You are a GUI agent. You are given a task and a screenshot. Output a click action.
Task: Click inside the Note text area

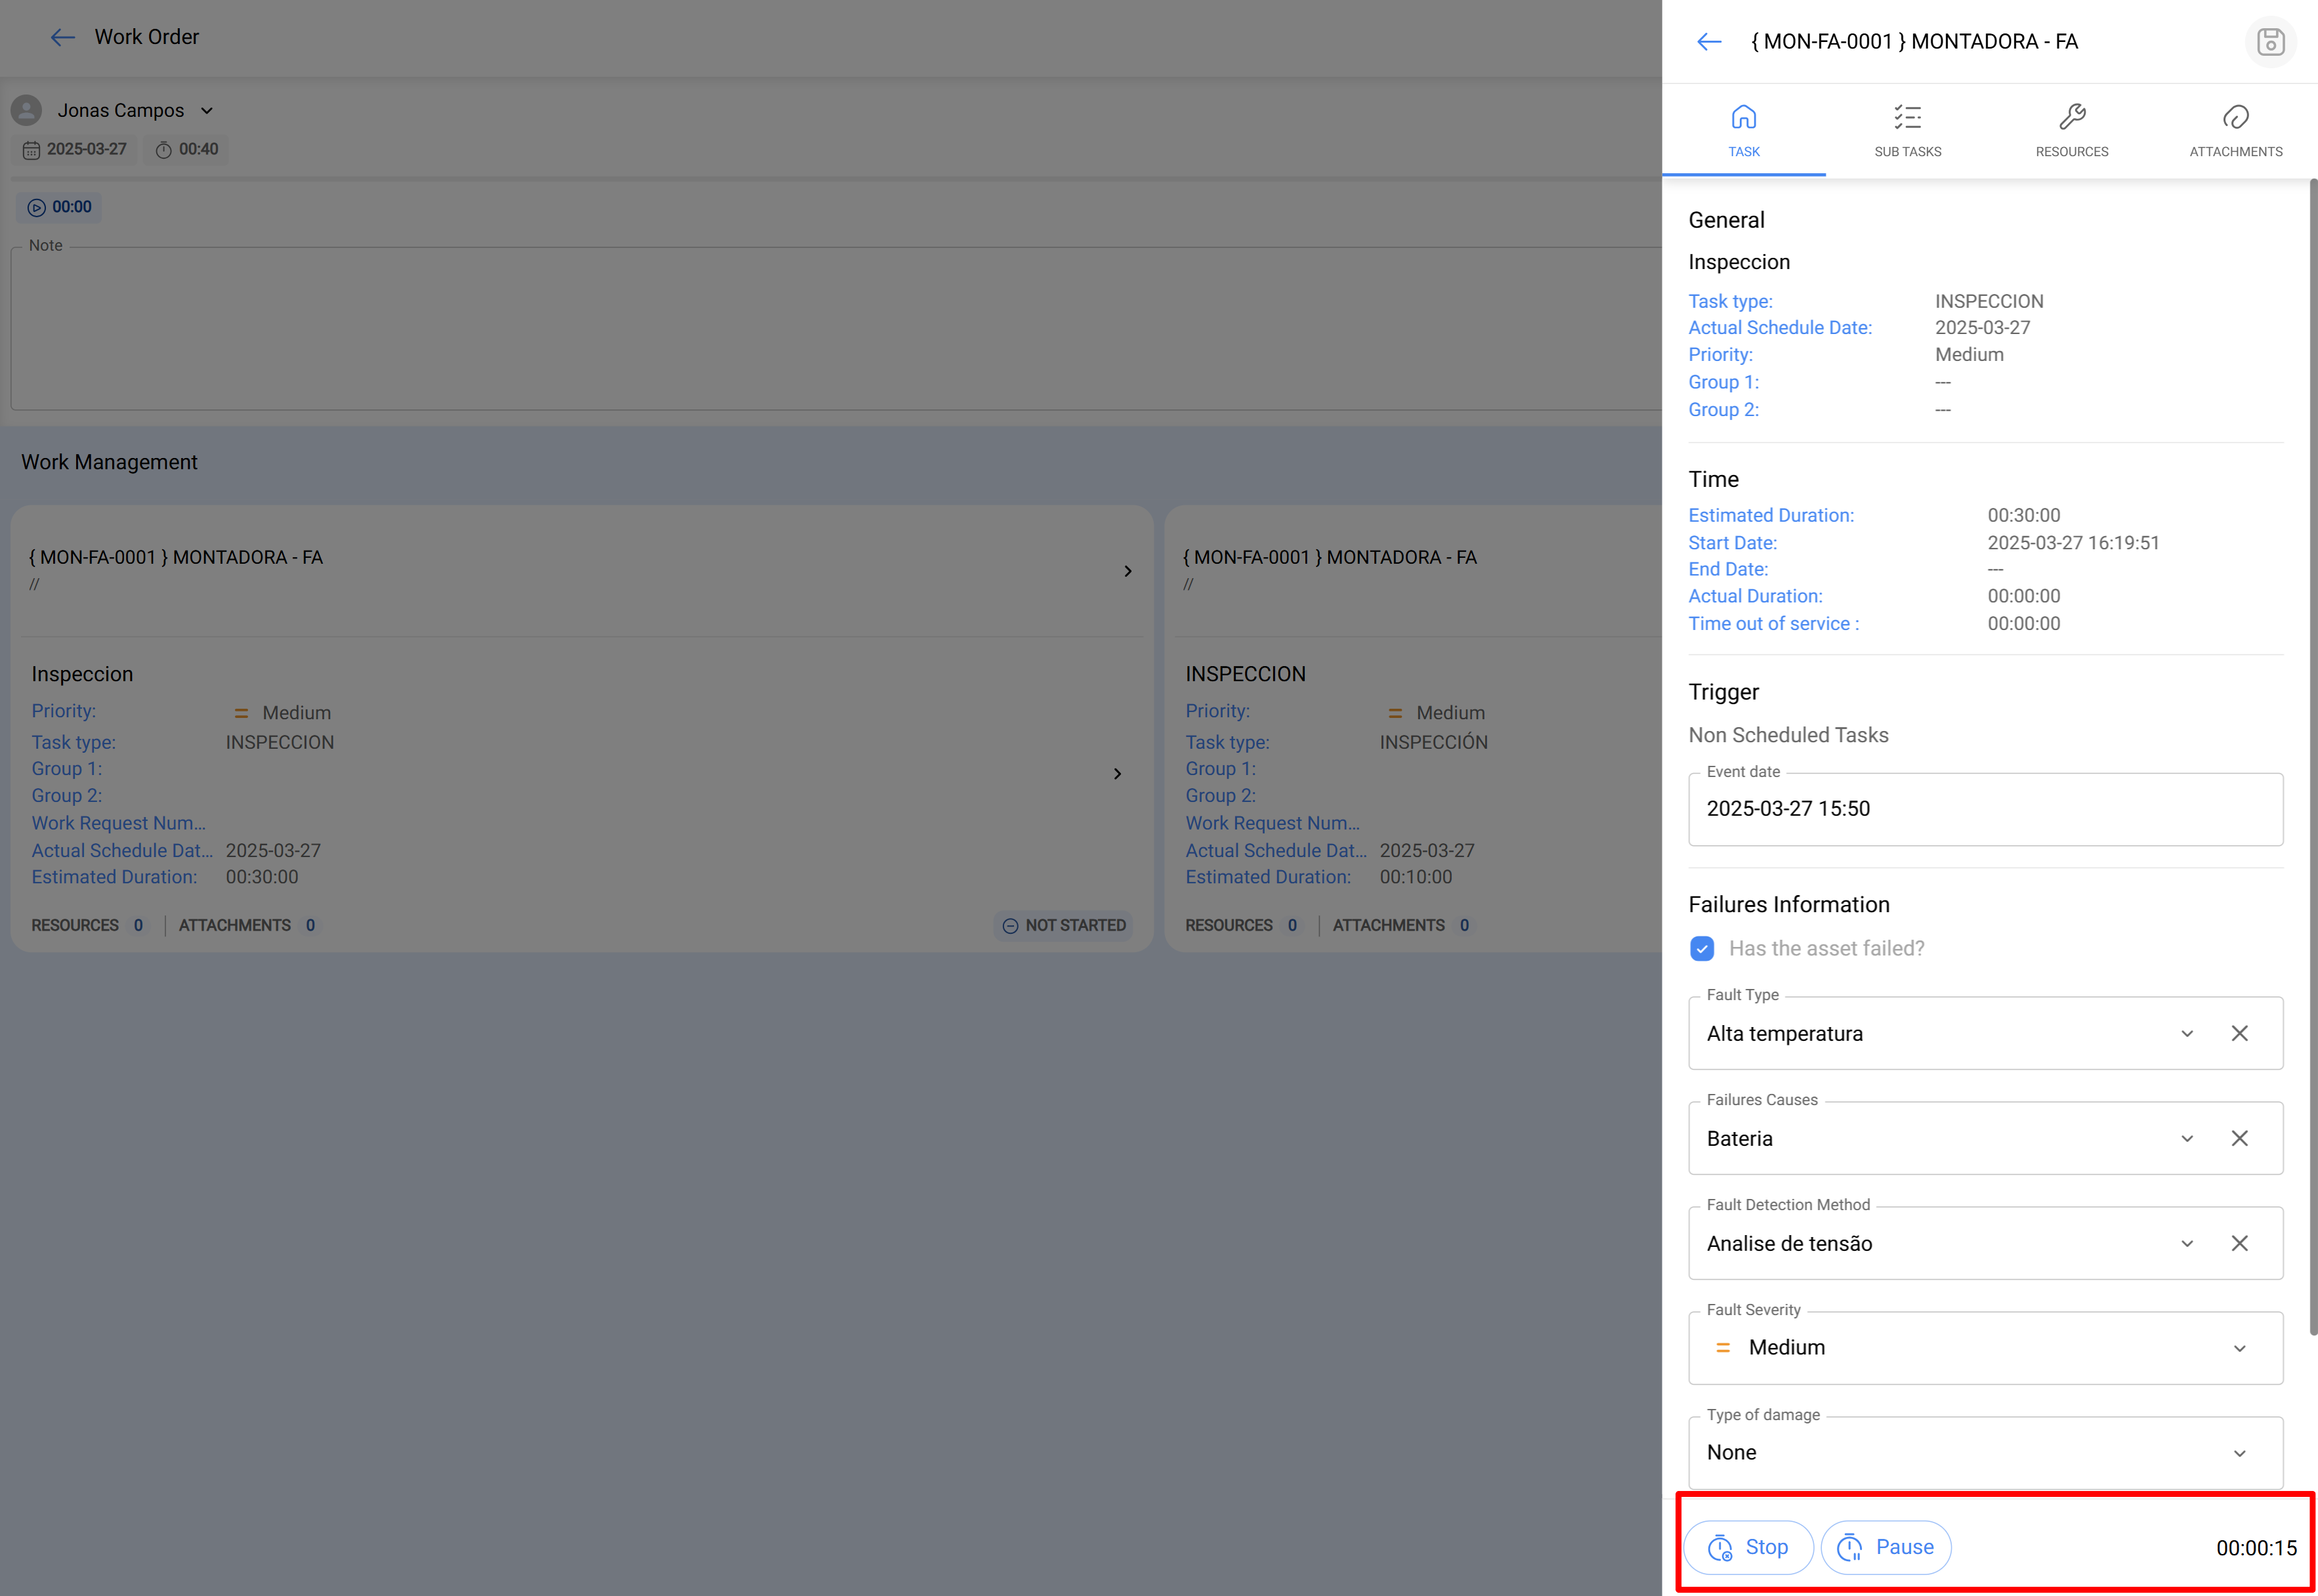click(836, 328)
